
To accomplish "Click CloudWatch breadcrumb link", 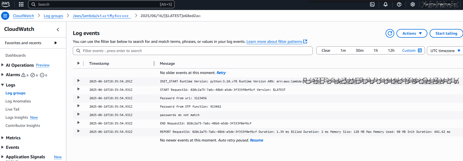I will 23,16.
